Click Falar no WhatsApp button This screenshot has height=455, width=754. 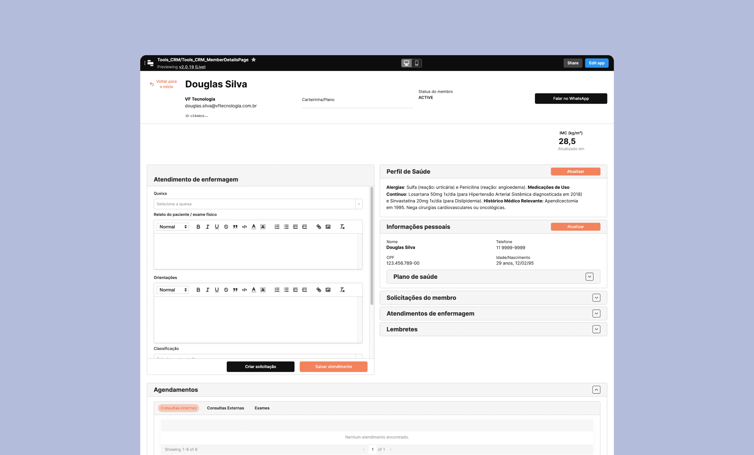[x=571, y=99]
